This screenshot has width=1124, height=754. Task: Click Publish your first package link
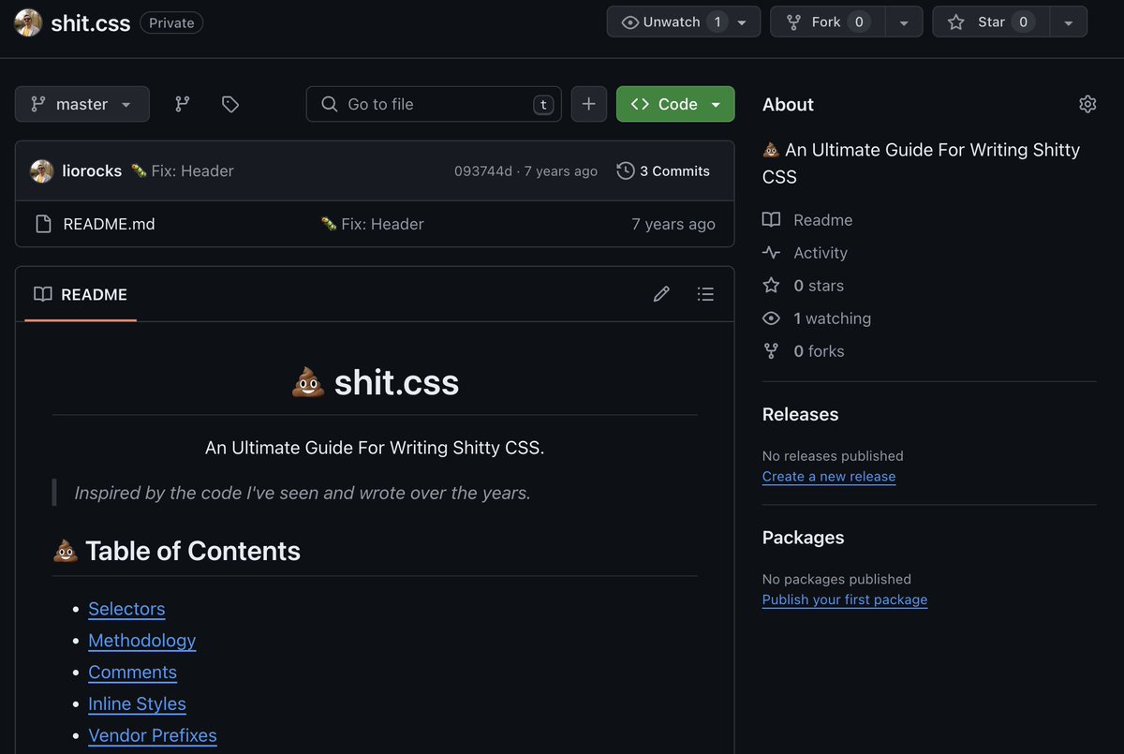[x=845, y=599]
